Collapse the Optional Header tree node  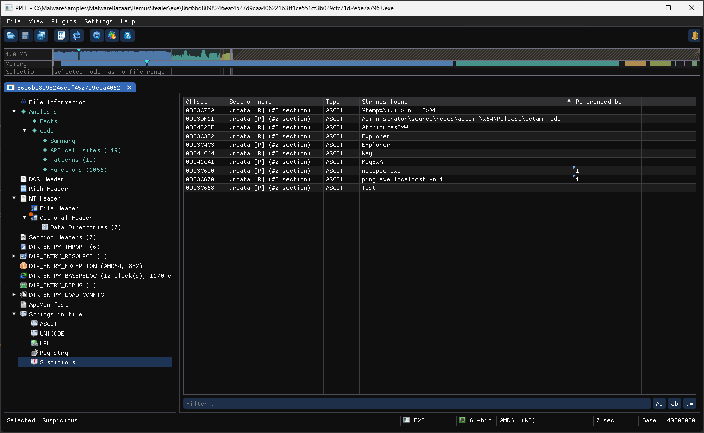[x=25, y=218]
